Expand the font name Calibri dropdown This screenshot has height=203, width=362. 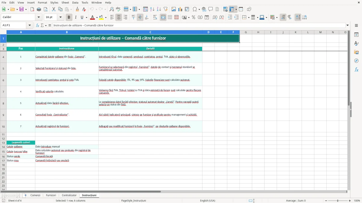point(39,17)
